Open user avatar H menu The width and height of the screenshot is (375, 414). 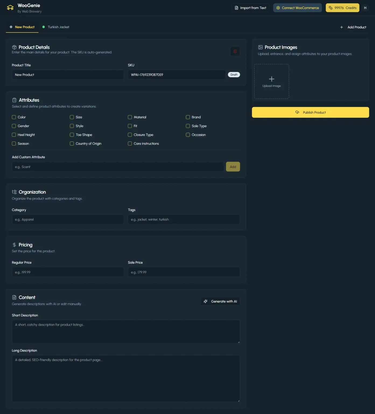click(365, 8)
